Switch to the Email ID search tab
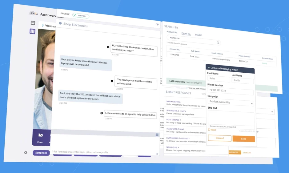Image resolution: width=289 pixels, height=173 pixels. (x=199, y=35)
